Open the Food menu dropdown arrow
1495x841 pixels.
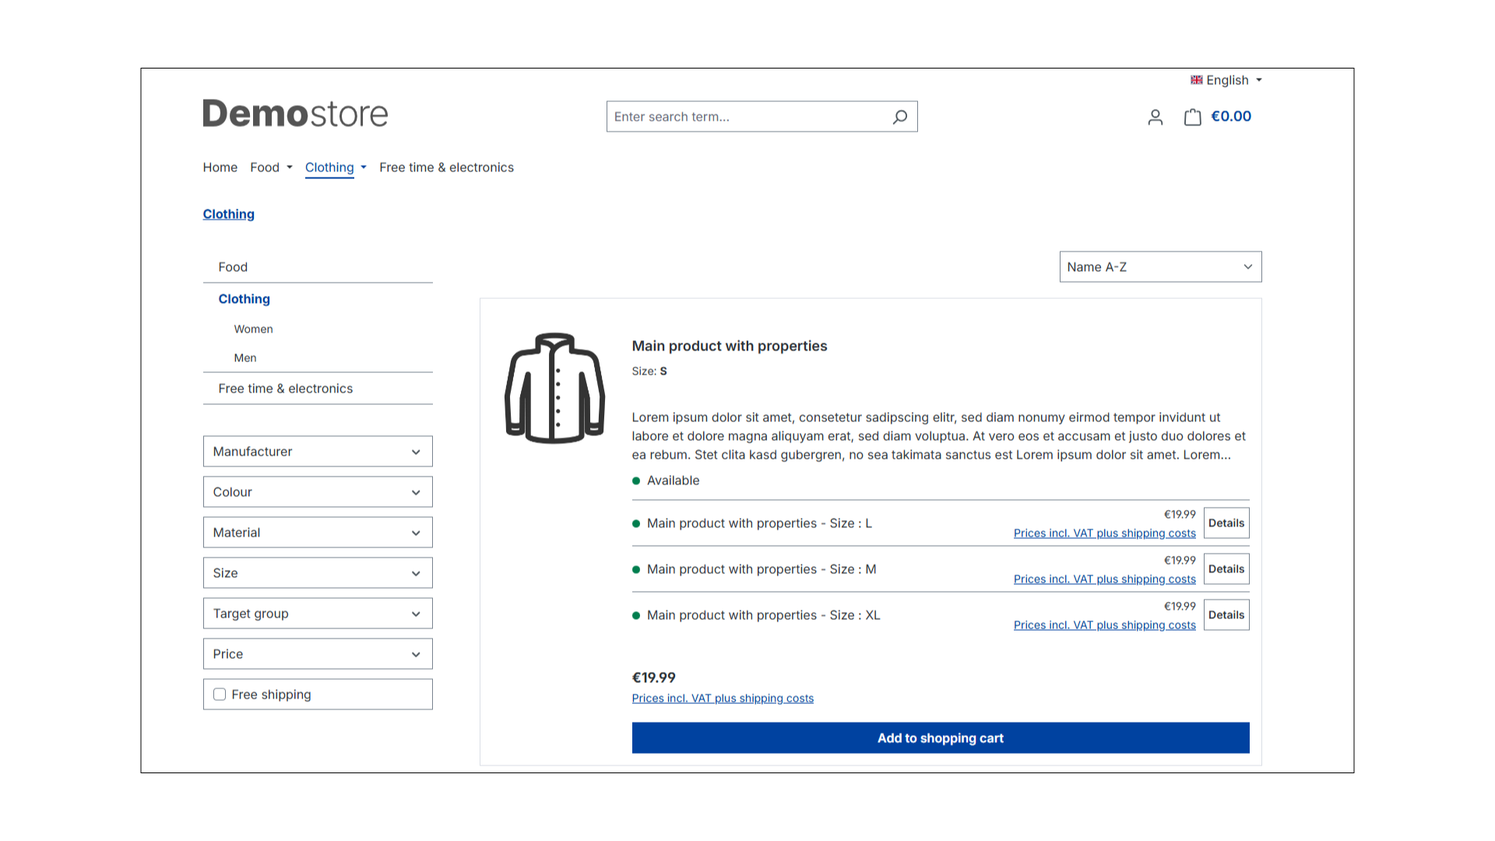[290, 167]
